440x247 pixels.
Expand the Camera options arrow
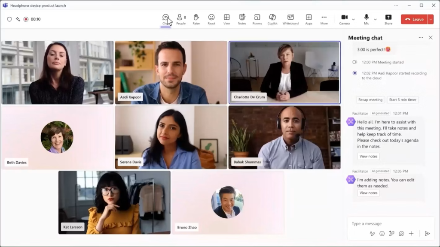pos(353,19)
